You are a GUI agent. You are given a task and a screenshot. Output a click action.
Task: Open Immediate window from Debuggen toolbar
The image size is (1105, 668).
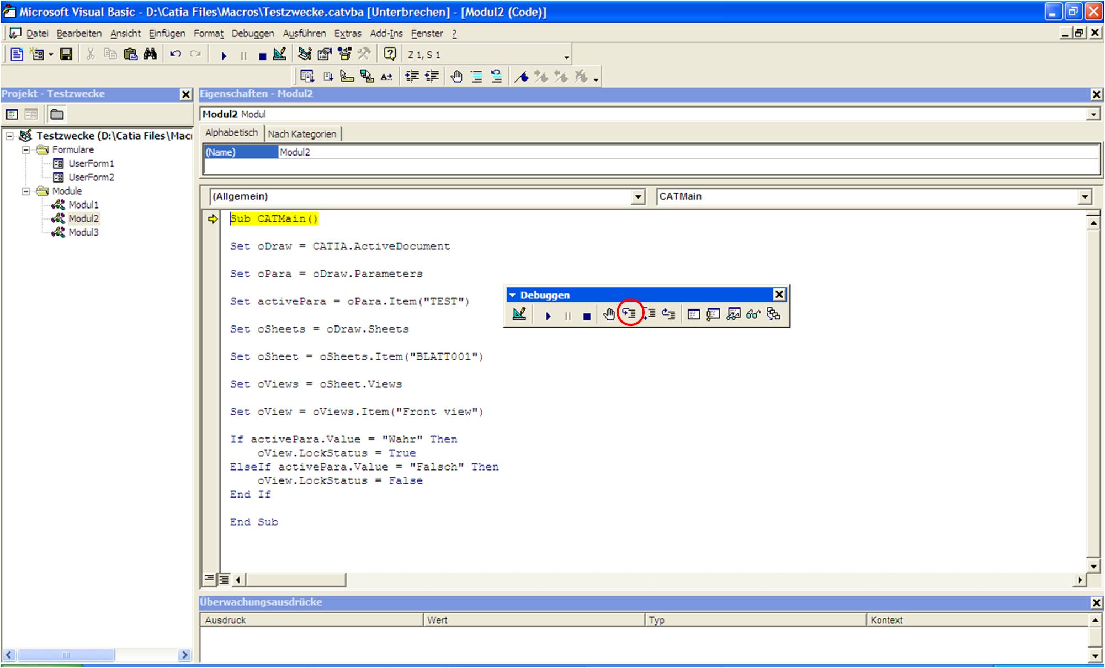713,314
